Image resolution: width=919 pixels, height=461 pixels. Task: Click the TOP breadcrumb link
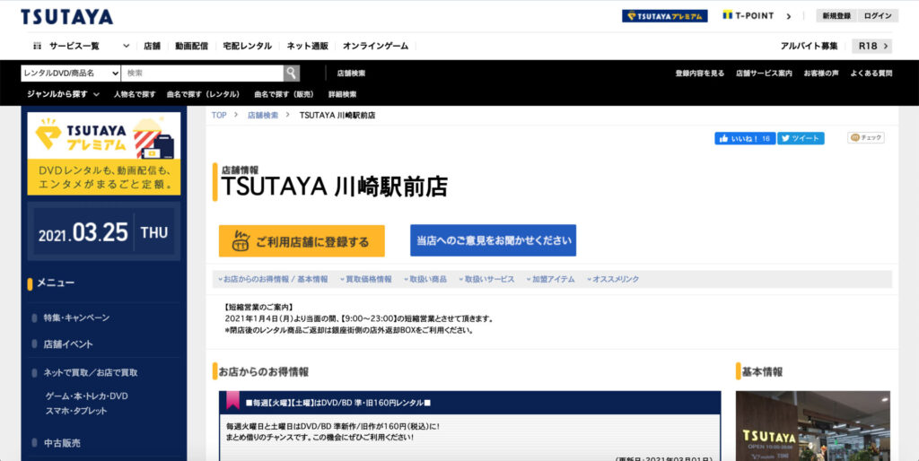[219, 116]
